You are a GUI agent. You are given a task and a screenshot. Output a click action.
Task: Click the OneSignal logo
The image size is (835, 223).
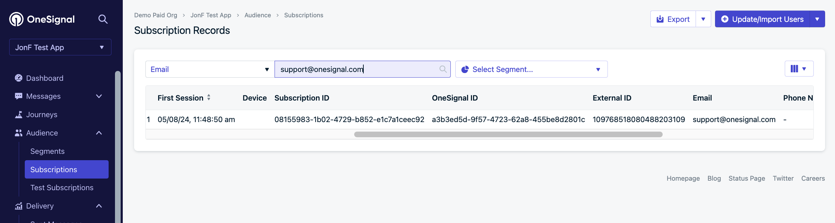point(42,19)
